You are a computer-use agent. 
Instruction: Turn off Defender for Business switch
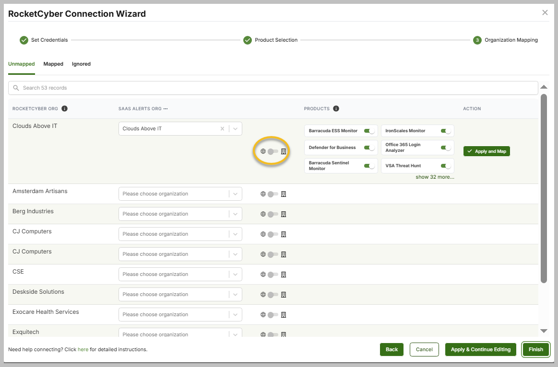pyautogui.click(x=369, y=148)
